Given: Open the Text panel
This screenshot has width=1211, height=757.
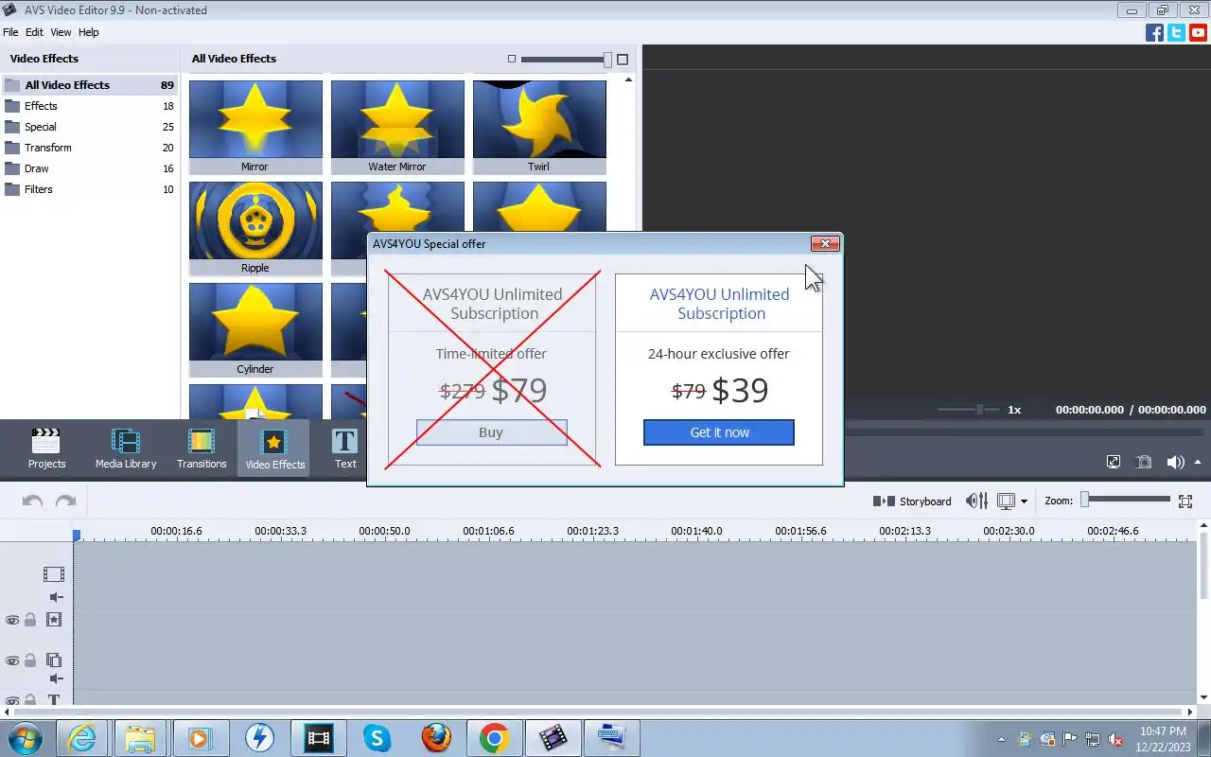Looking at the screenshot, I should (x=345, y=449).
